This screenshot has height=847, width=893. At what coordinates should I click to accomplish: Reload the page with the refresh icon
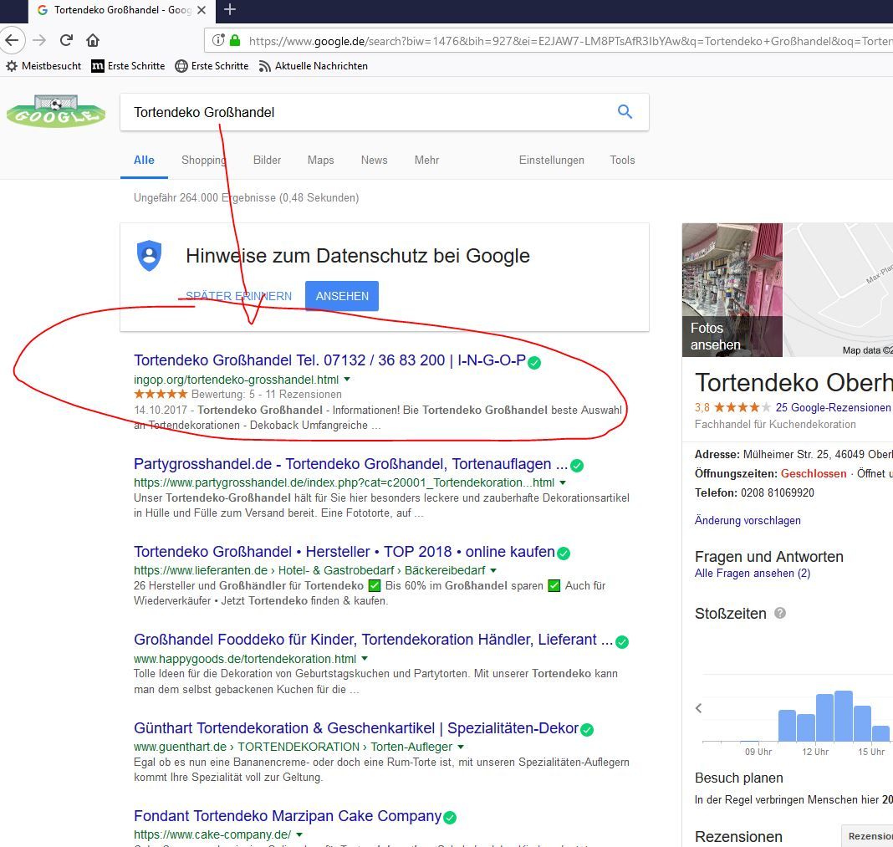[x=66, y=40]
